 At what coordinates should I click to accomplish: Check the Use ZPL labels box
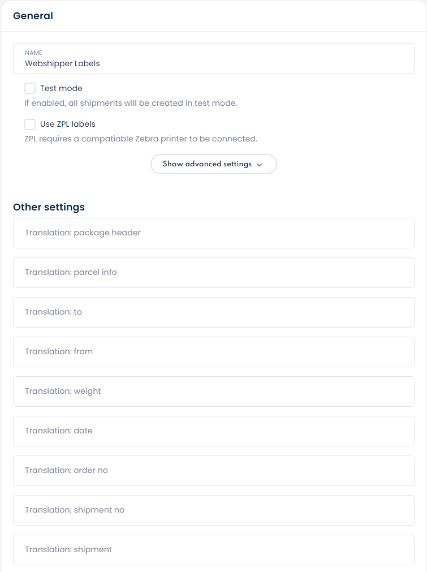(x=30, y=124)
